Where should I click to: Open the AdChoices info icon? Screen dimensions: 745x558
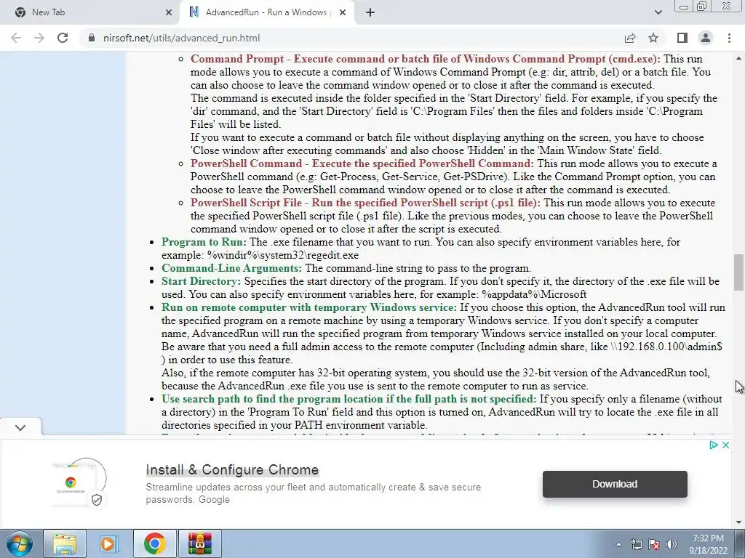click(x=714, y=445)
